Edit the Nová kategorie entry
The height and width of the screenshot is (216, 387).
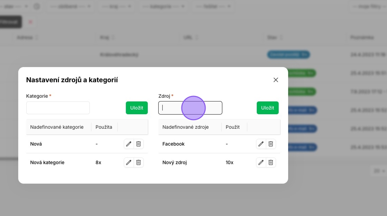click(x=129, y=162)
